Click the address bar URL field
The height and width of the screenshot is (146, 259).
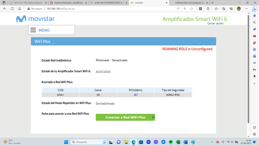[104, 9]
